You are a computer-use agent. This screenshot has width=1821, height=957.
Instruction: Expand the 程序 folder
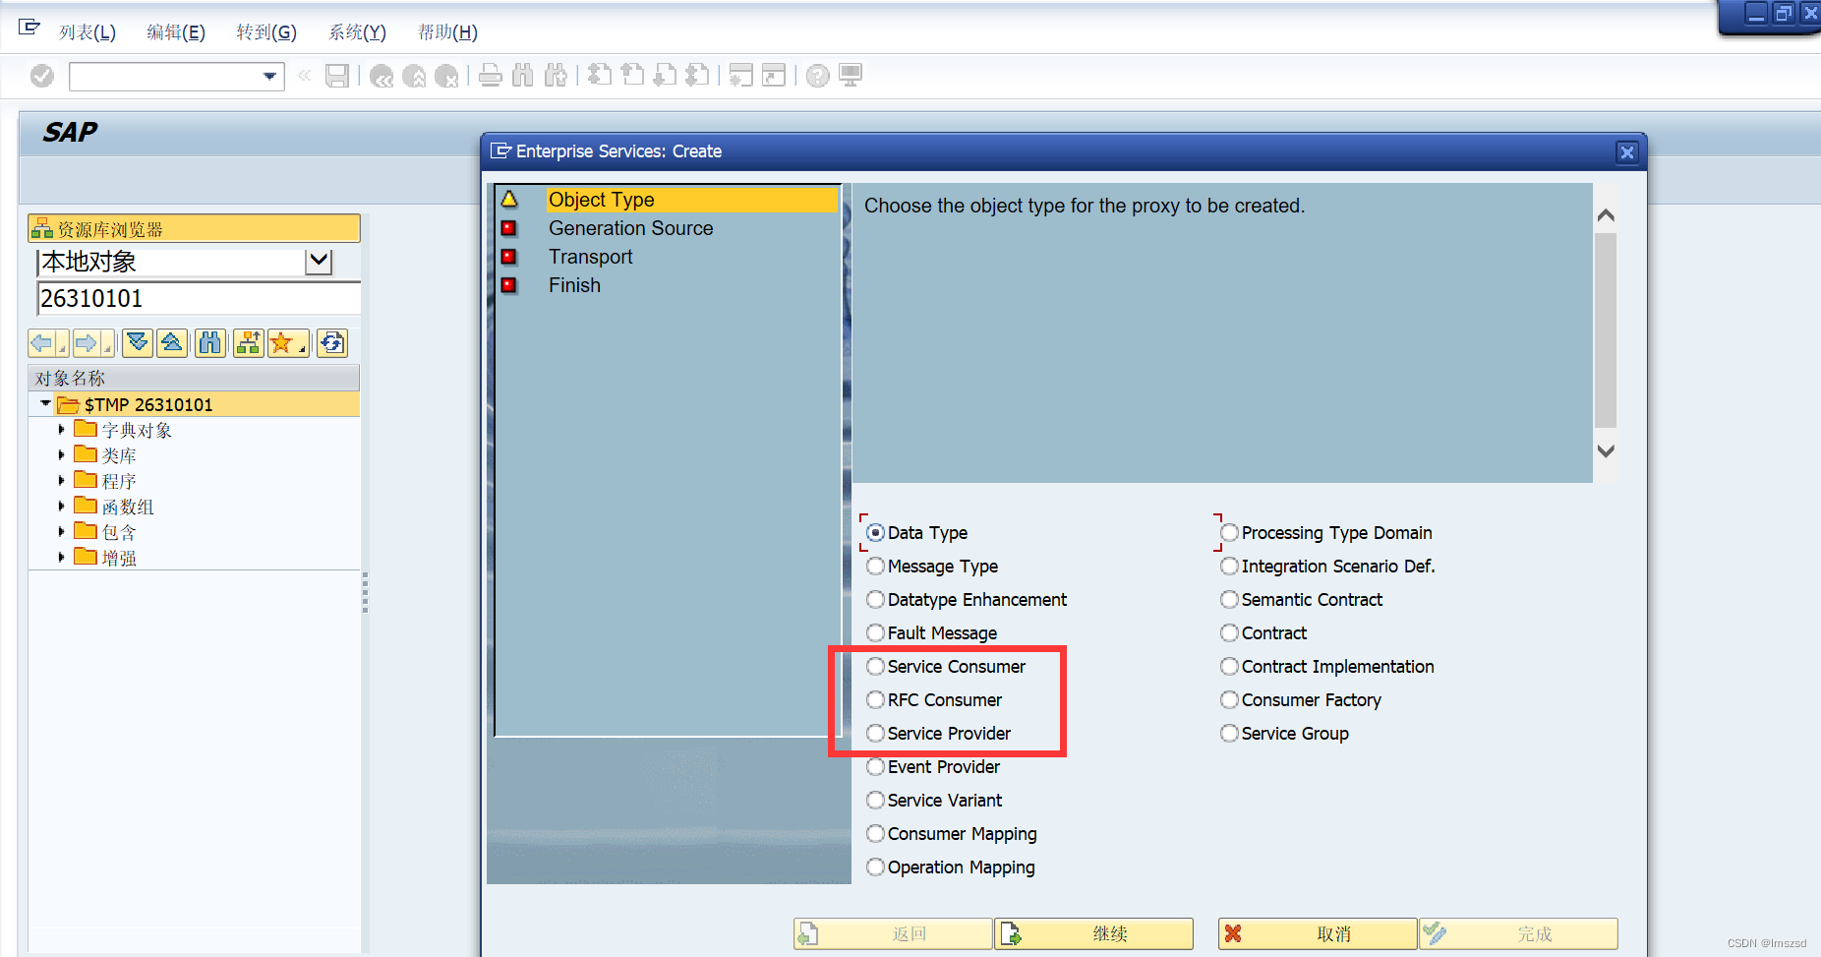point(61,481)
